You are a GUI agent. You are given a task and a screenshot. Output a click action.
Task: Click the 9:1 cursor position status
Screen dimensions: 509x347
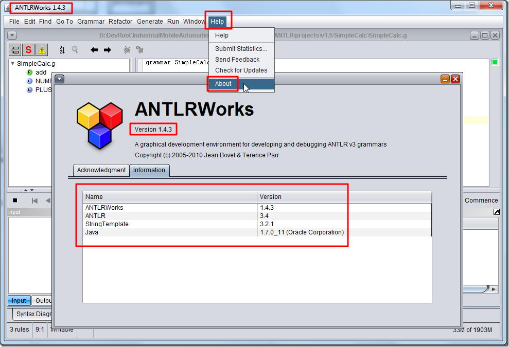40,330
